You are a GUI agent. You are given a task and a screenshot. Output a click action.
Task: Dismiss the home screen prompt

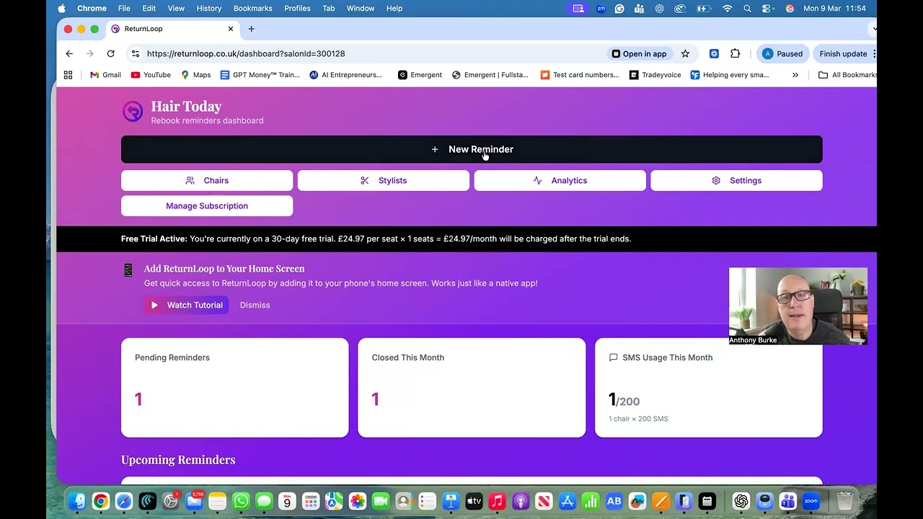pos(255,305)
